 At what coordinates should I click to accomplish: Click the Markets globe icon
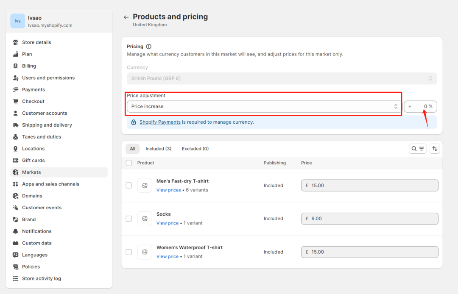pos(16,172)
